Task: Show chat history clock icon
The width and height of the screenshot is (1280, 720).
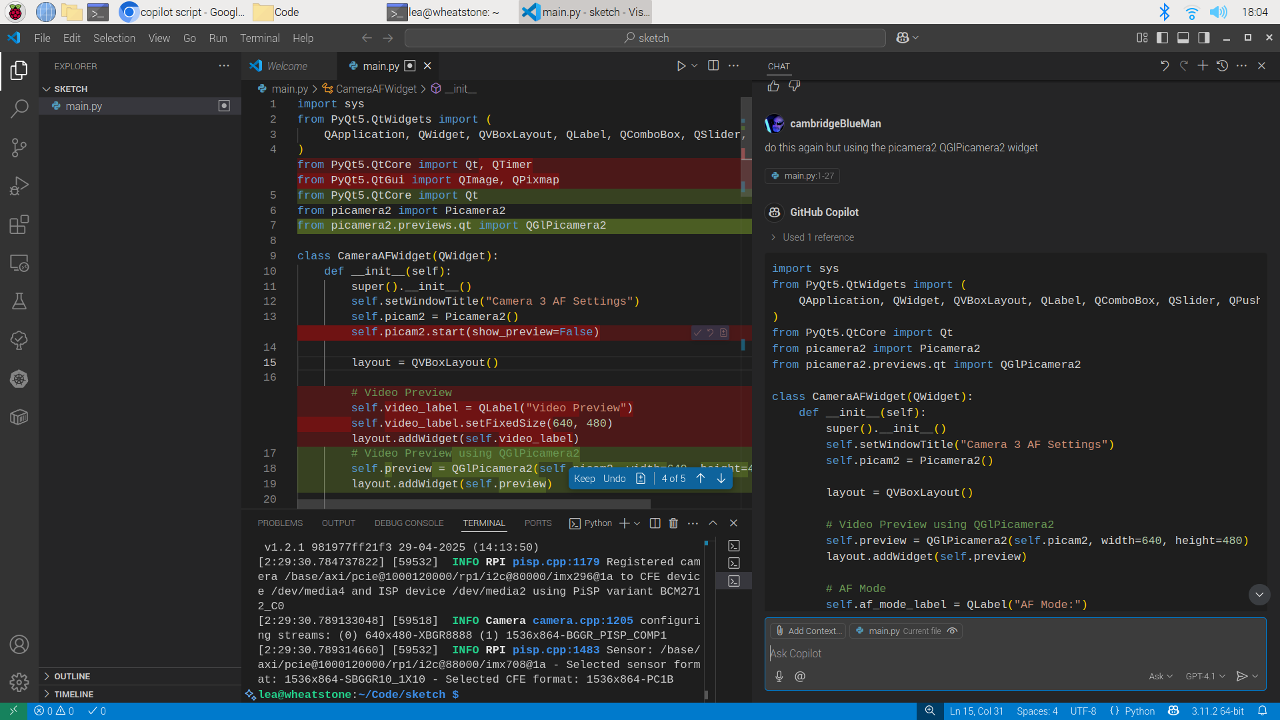Action: (1222, 66)
